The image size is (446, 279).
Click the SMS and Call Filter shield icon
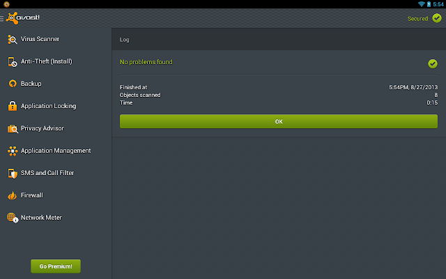tap(12, 173)
